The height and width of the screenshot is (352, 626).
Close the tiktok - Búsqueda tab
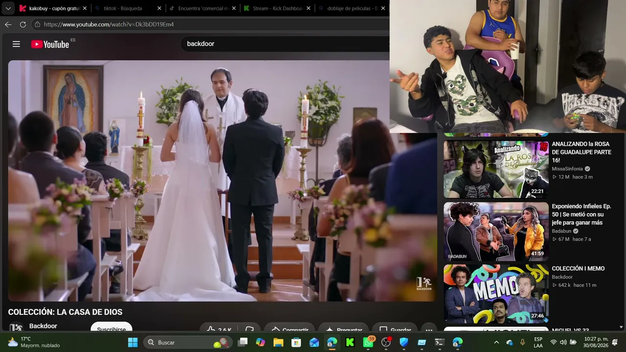(x=159, y=8)
